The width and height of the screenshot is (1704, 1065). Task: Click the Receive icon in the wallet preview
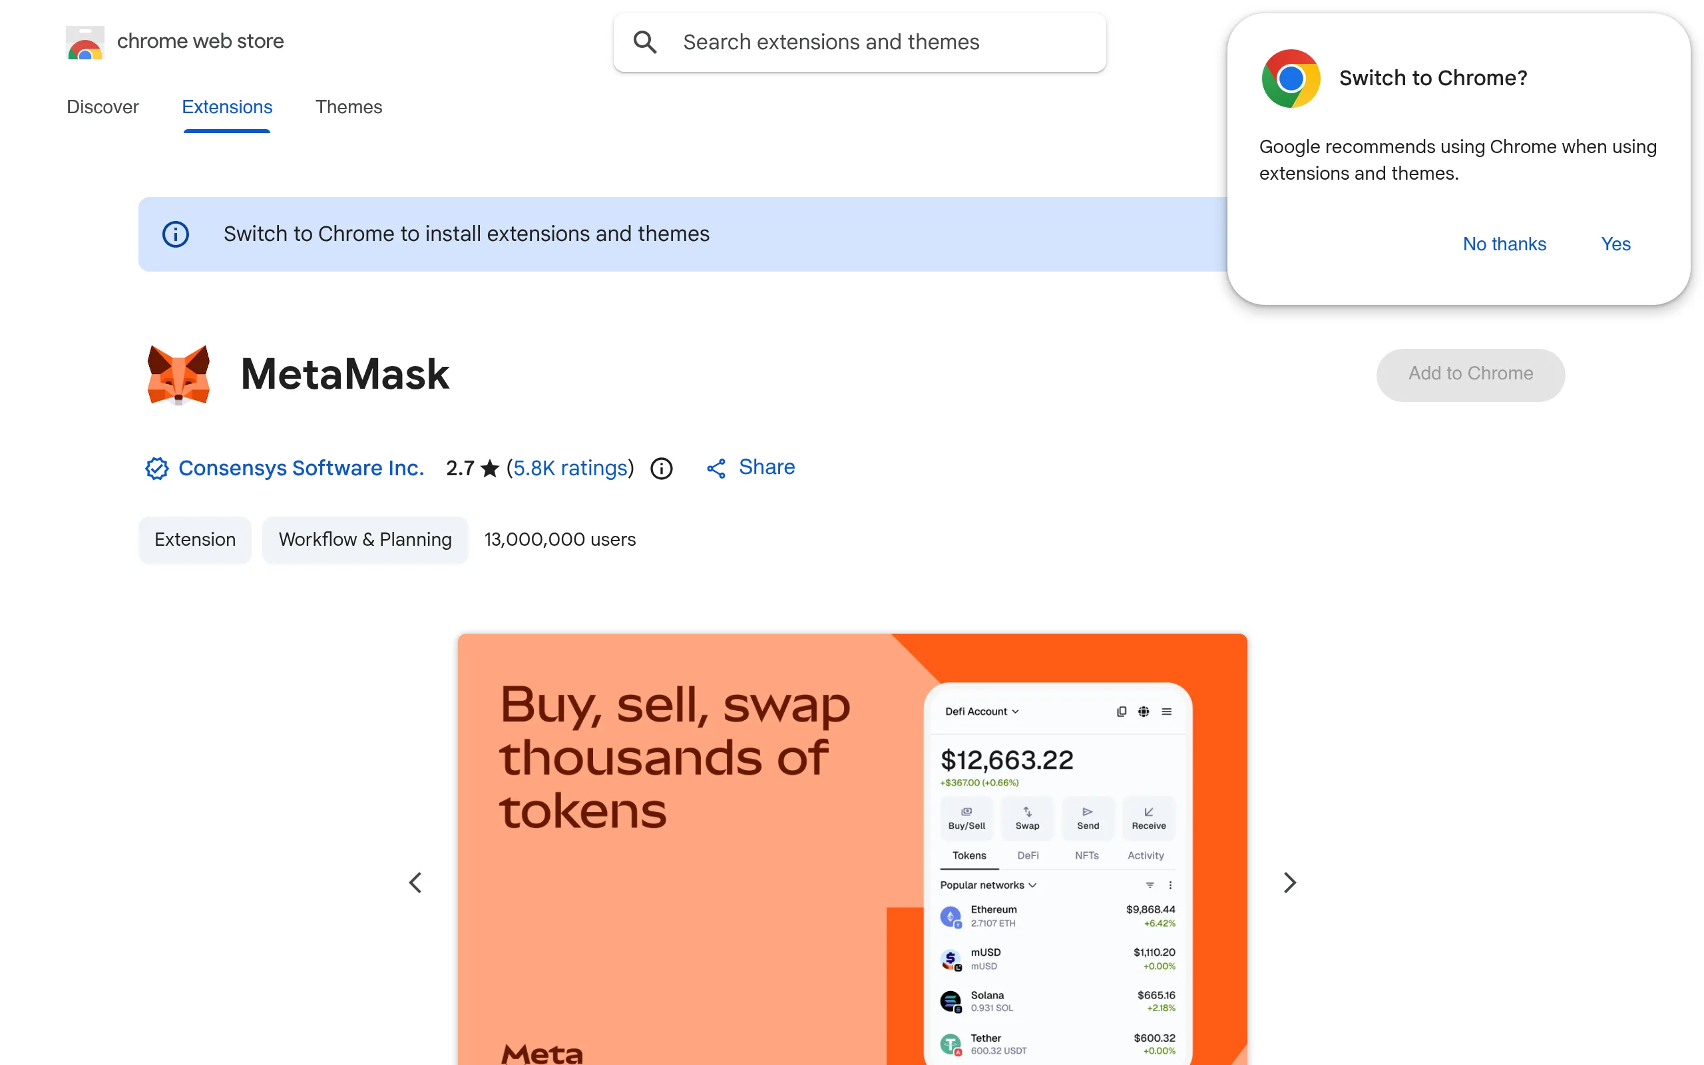tap(1148, 817)
